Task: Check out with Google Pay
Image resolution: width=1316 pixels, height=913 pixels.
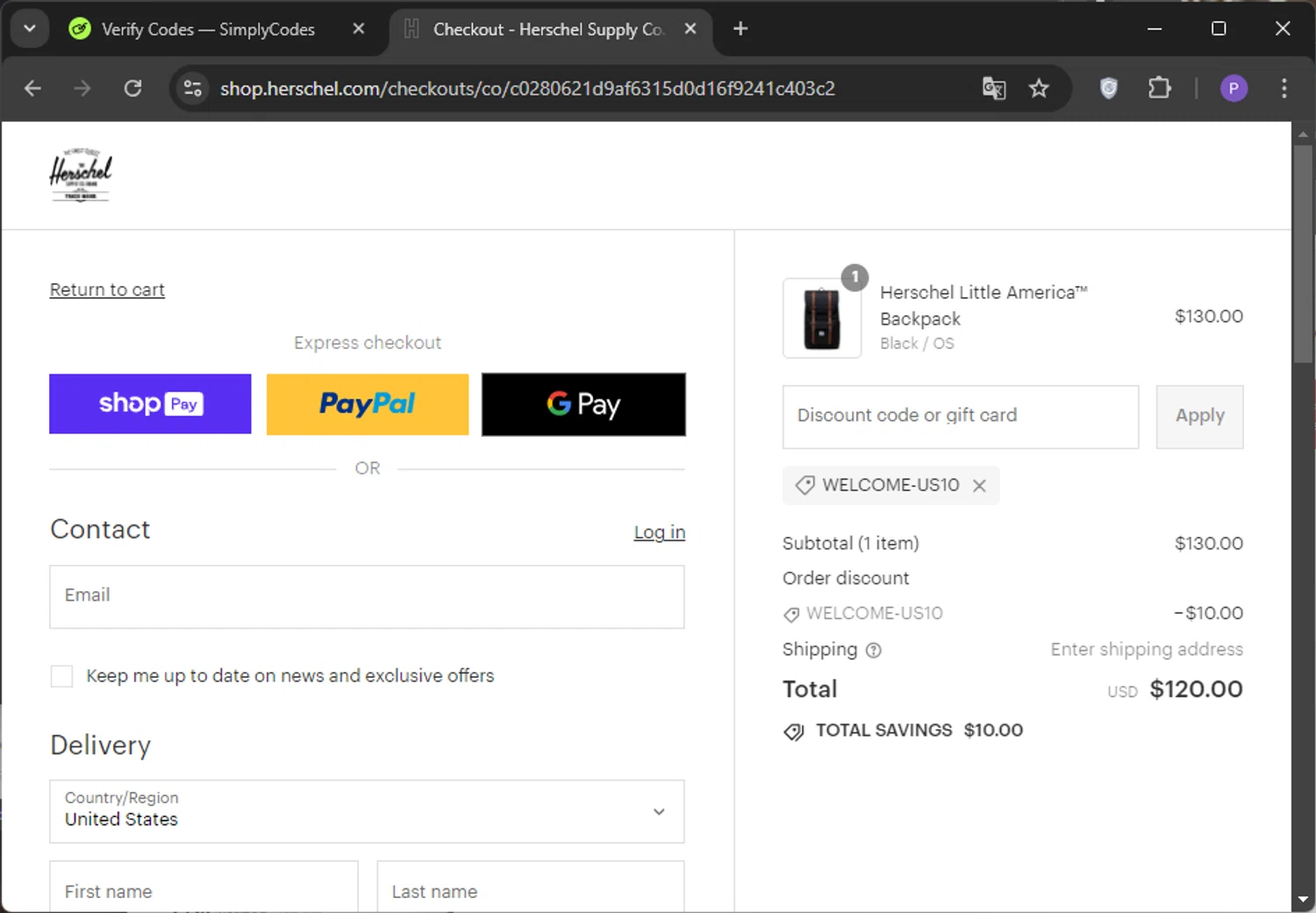Action: pos(583,404)
